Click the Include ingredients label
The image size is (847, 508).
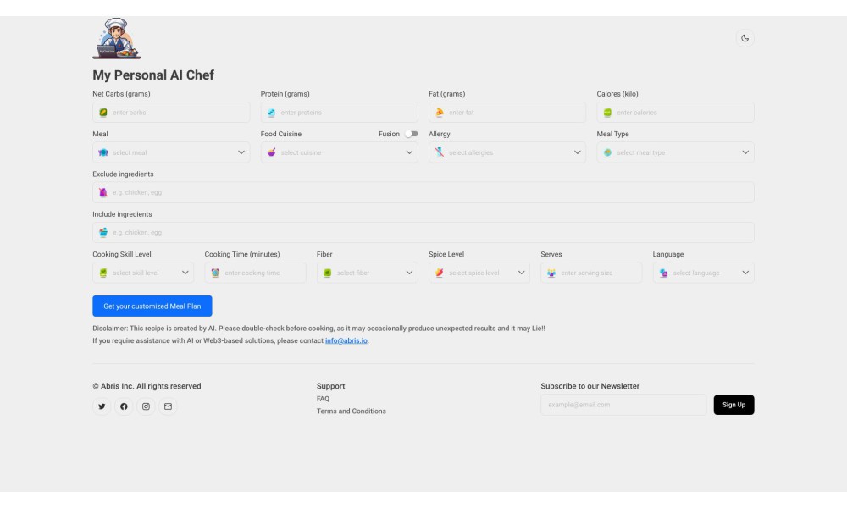[x=122, y=214]
